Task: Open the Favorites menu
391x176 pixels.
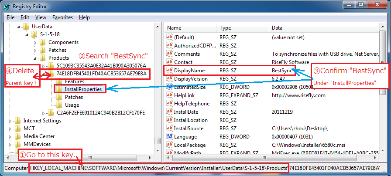Action: (62, 17)
